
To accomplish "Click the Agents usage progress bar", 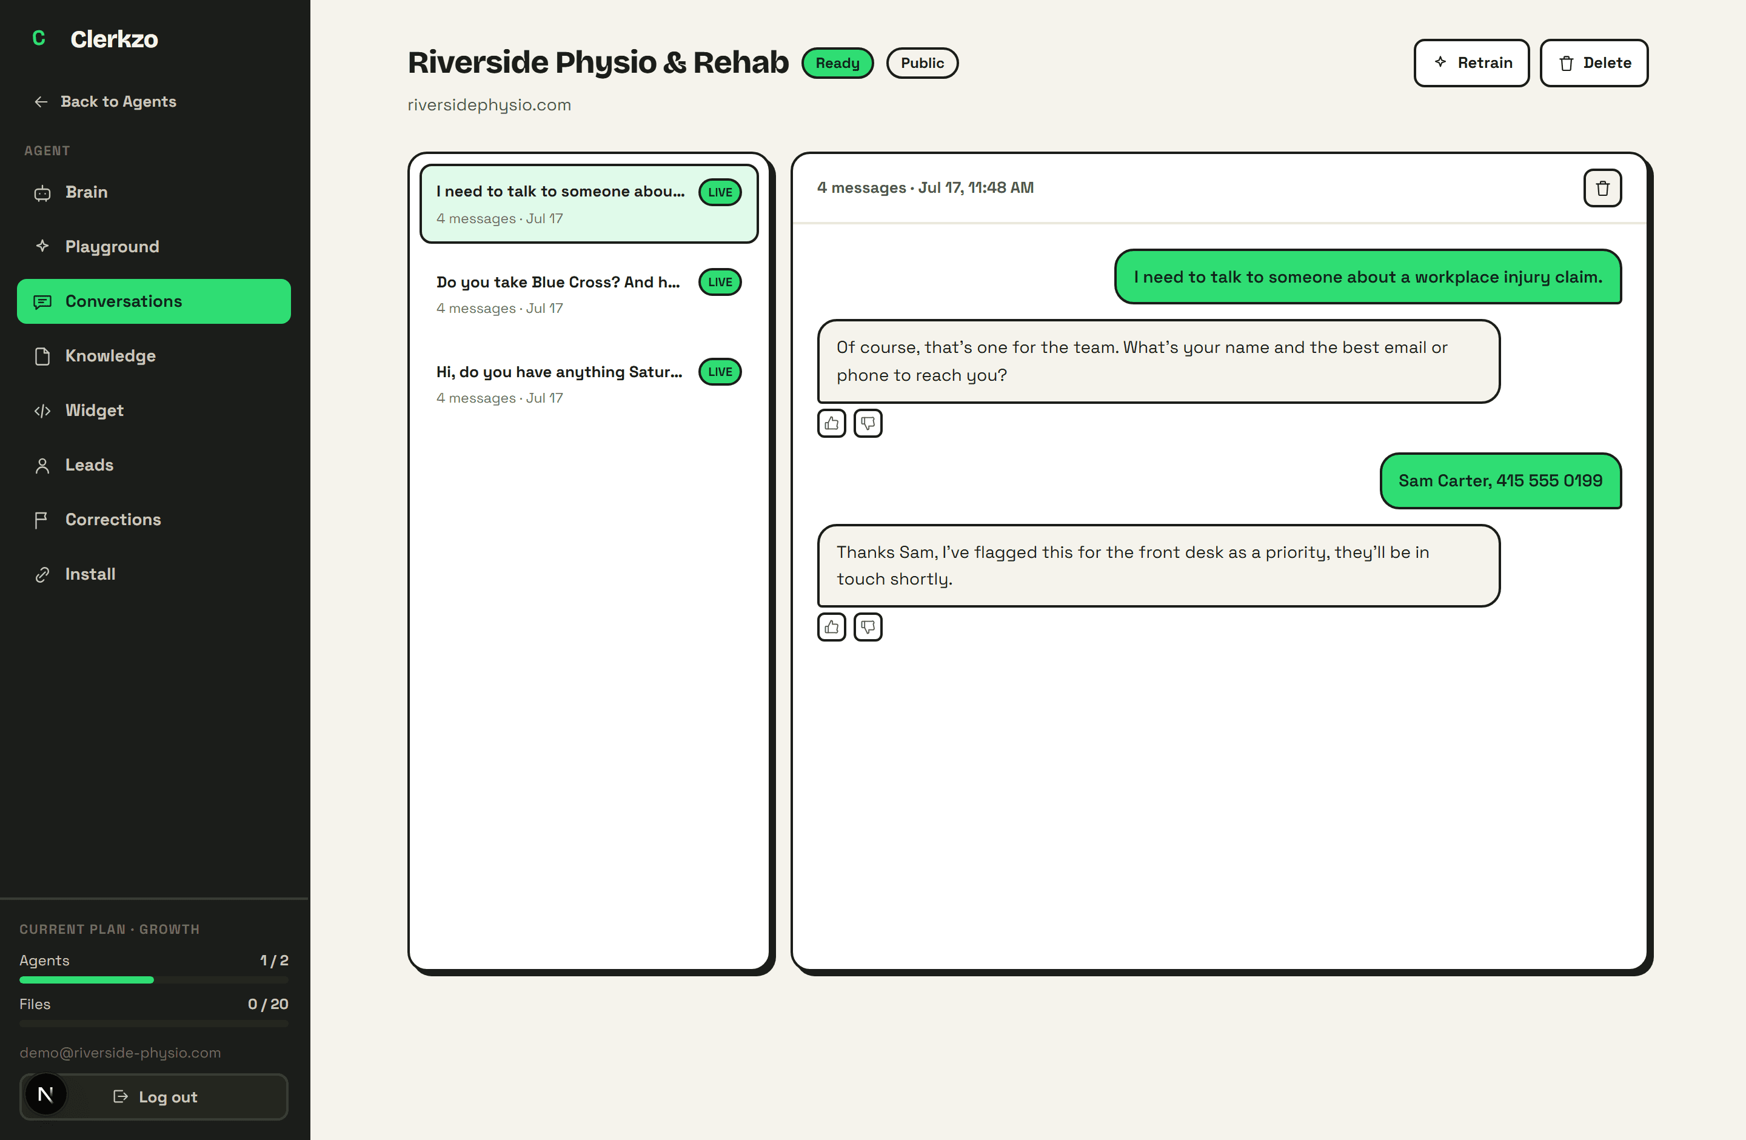I will (x=154, y=980).
